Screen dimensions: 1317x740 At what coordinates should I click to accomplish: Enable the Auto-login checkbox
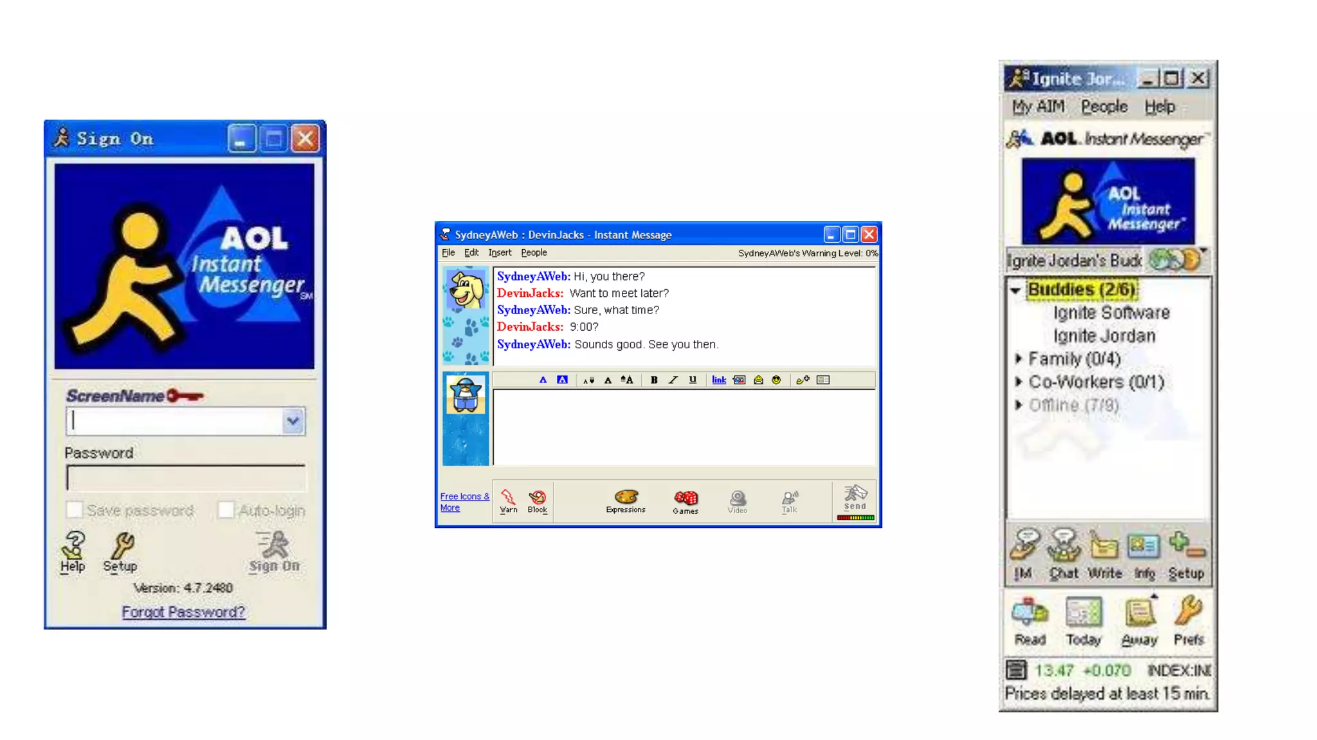pos(226,510)
